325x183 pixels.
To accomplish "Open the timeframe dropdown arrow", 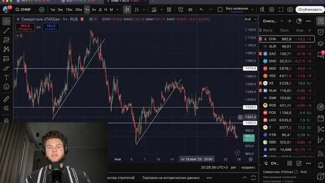I will point(117,10).
